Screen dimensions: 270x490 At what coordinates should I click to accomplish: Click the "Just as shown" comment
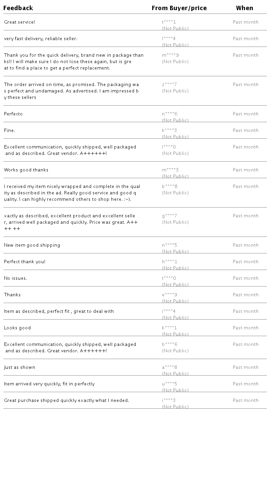[x=20, y=367]
